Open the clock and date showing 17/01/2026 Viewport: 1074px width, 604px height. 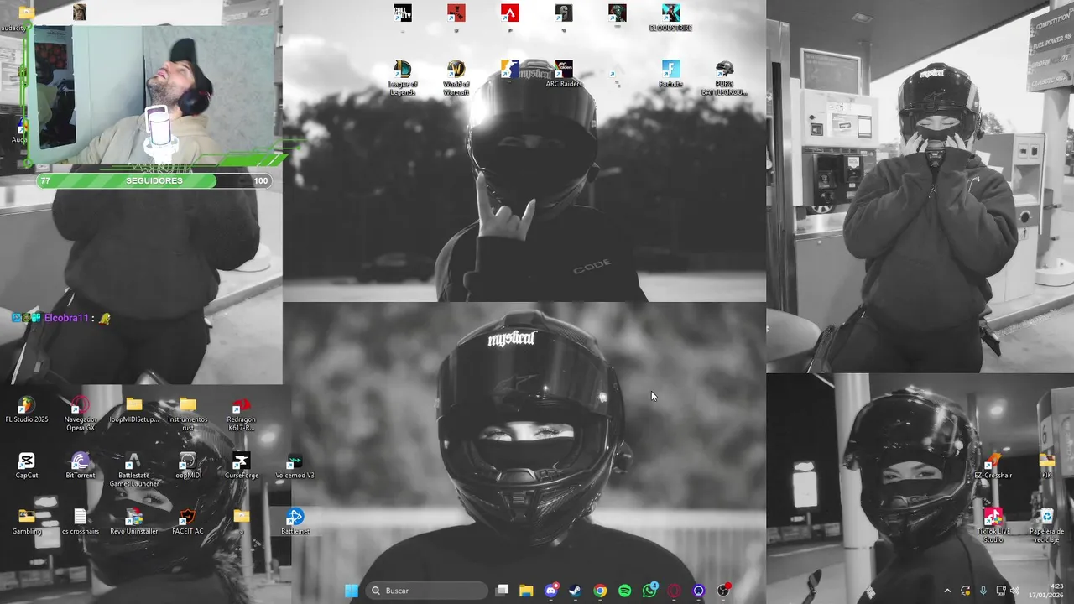(1045, 591)
